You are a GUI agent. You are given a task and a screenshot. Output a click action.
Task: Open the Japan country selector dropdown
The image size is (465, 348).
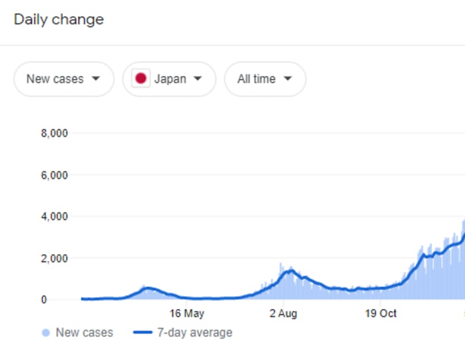point(169,79)
